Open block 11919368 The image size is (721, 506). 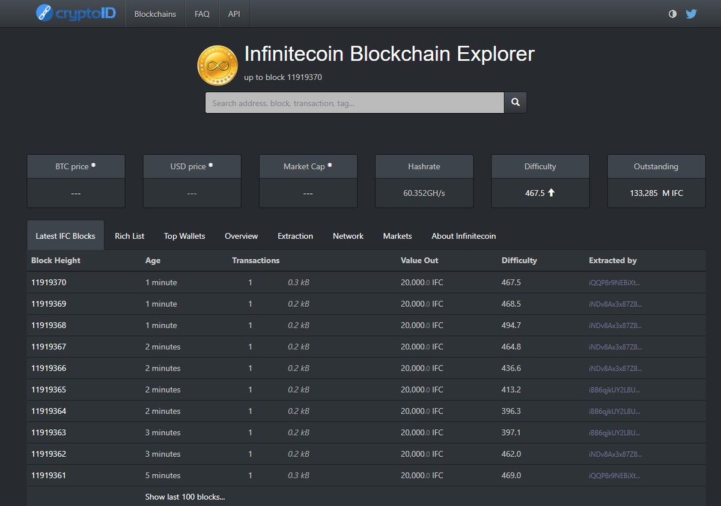pyautogui.click(x=49, y=325)
